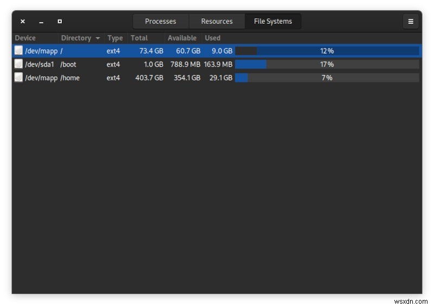Image resolution: width=434 pixels, height=307 pixels.
Task: Click the 1.0 GB total value
Action: pos(154,65)
